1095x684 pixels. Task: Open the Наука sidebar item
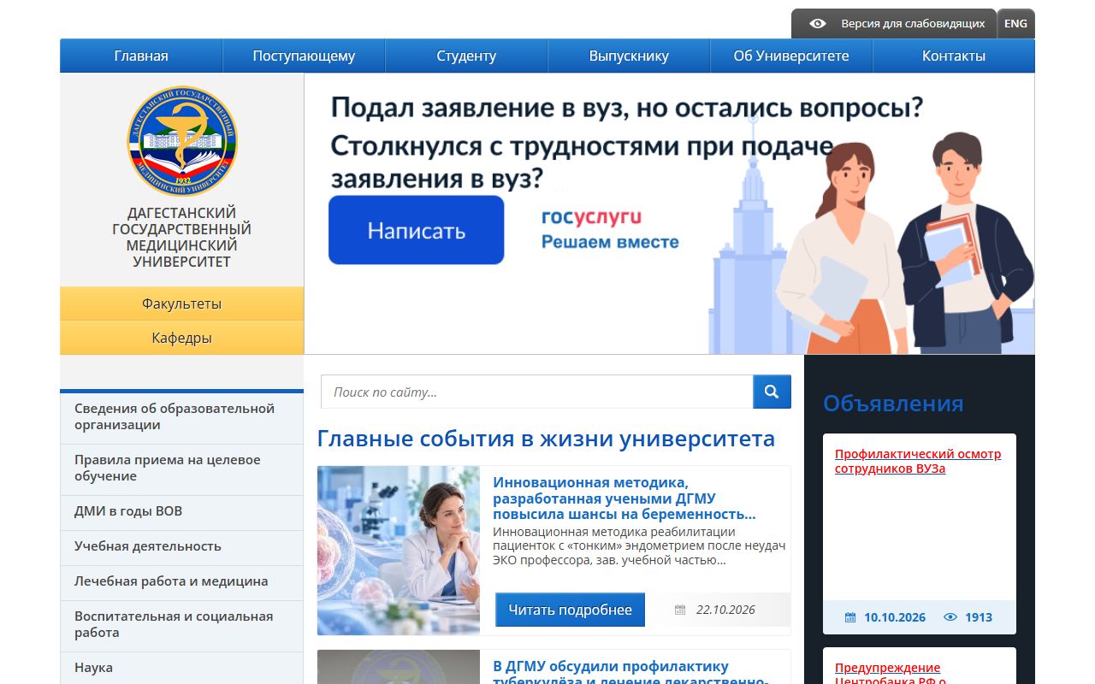point(182,668)
